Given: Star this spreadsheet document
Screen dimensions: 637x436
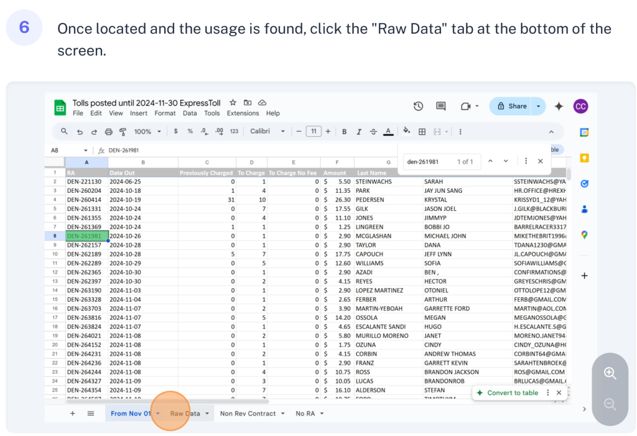Looking at the screenshot, I should click(233, 103).
